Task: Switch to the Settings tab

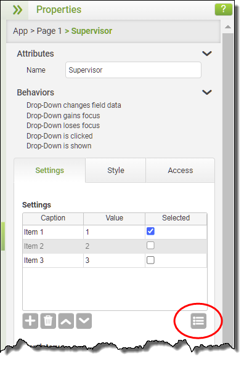Action: point(50,170)
